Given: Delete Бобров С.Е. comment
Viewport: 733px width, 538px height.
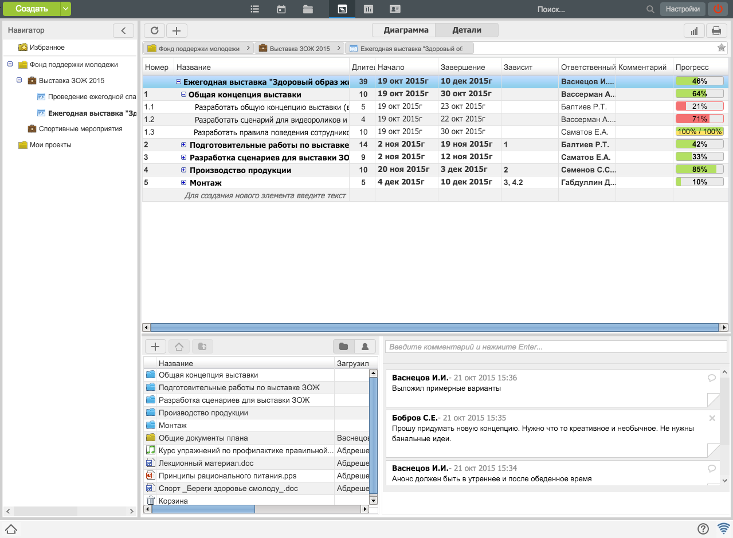Looking at the screenshot, I should 712,418.
